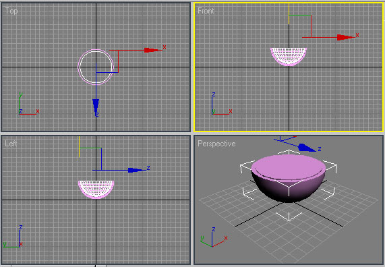385x267 pixels.
Task: Select the shaded pink bowl in Perspective viewport
Action: [289, 178]
